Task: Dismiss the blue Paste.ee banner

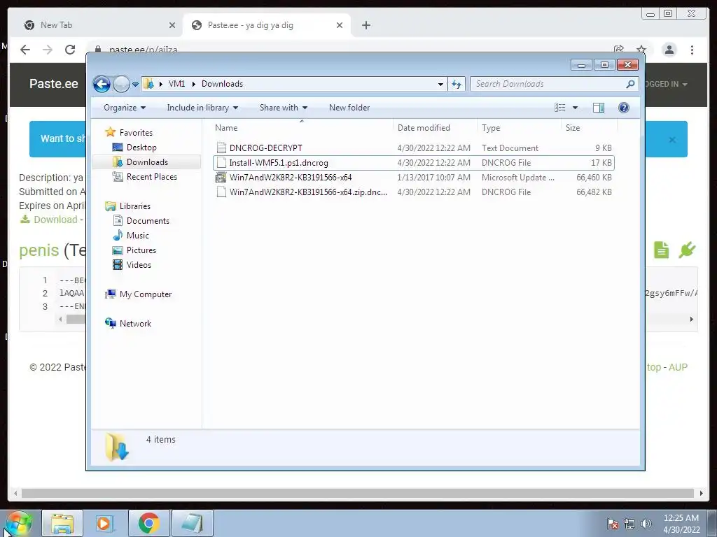Action: (672, 140)
